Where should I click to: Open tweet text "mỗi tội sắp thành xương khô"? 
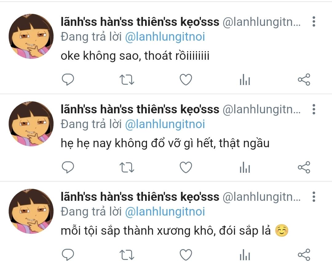(x=166, y=231)
